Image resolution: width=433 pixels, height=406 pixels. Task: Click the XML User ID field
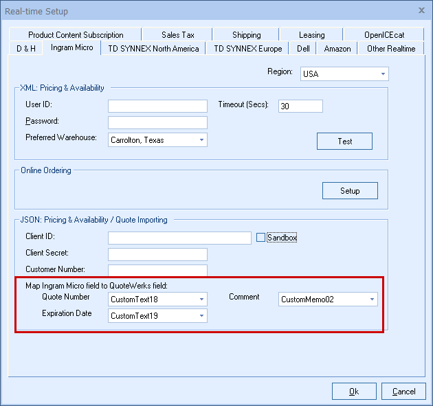pyautogui.click(x=157, y=106)
